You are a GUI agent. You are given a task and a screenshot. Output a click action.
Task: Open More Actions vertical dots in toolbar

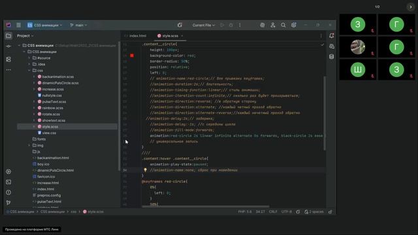240,25
